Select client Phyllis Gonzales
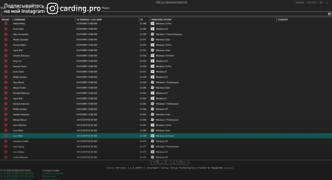Image resolution: width=332 pixels, height=180 pixels. (x=21, y=40)
